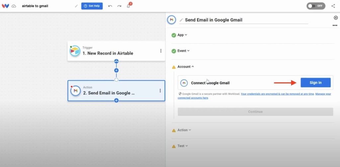Click the Get Help button

click(x=92, y=6)
